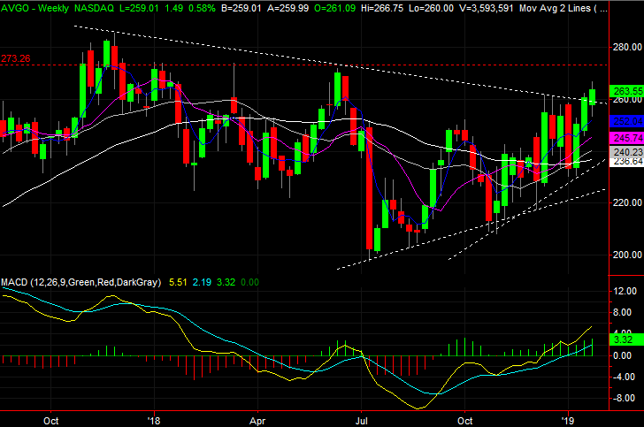Click the white 236.64 moving average tag
The height and width of the screenshot is (427, 644).
coord(628,162)
